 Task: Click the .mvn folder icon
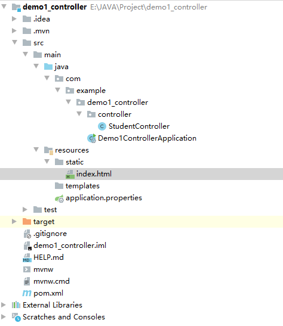coord(27,31)
